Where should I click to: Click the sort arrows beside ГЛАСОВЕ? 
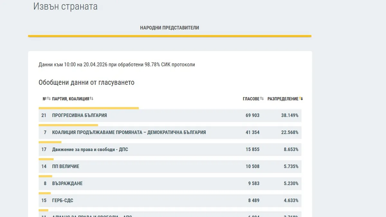click(262, 98)
